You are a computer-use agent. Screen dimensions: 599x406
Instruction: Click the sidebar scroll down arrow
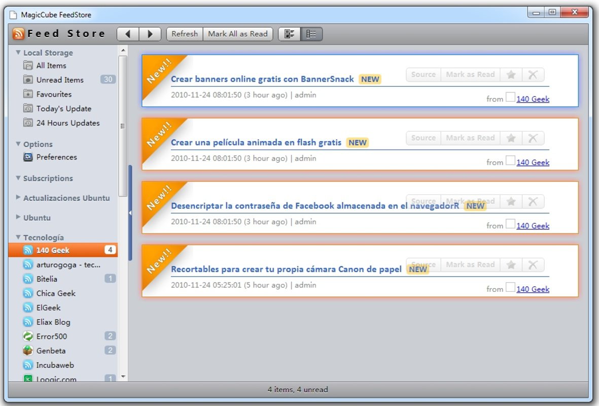tap(123, 377)
